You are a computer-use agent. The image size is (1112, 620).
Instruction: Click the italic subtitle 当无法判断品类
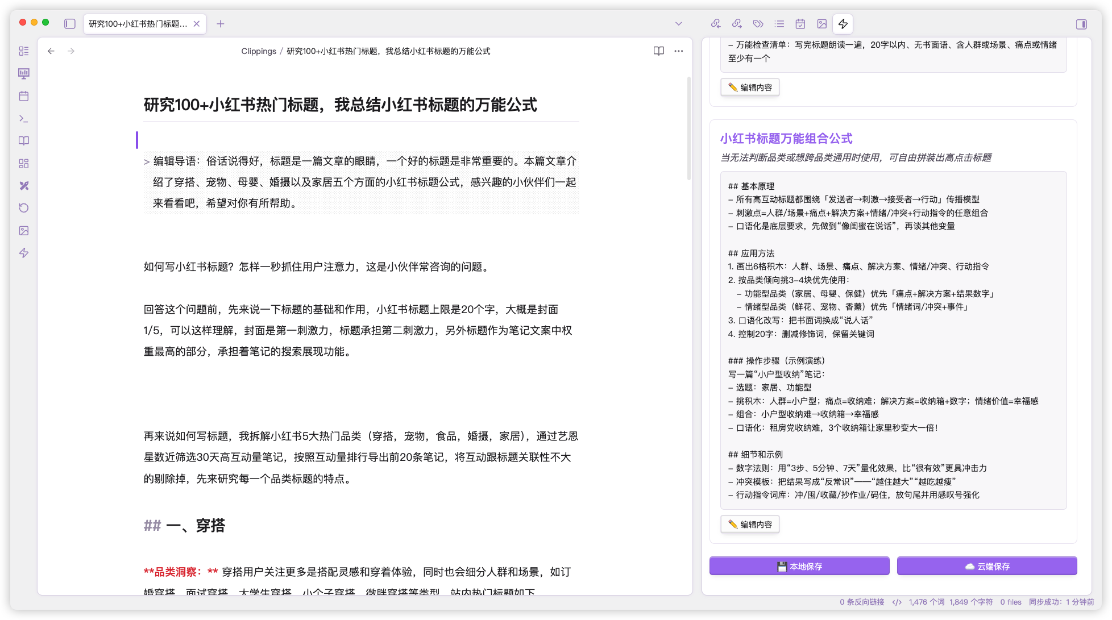tap(856, 158)
